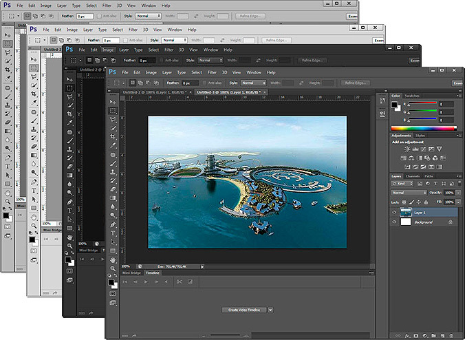467x340 pixels.
Task: Open the Fill slider dropdown arrow
Action: point(458,202)
